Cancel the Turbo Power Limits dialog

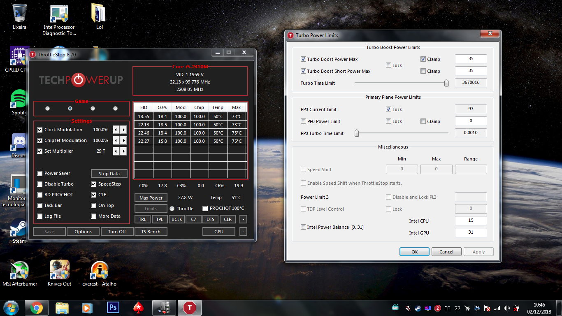[446, 252]
